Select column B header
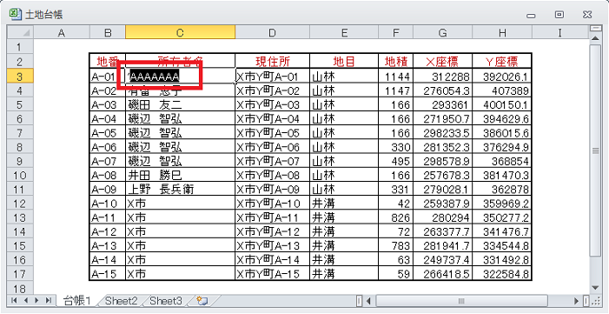Viewport: 609px width, 314px height. 108,33
